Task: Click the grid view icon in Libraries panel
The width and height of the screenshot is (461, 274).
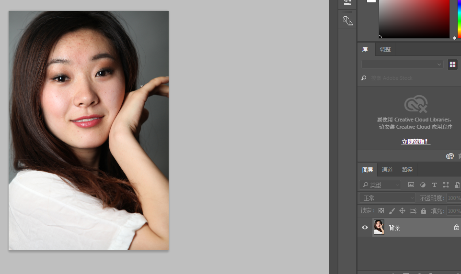Action: 452,64
